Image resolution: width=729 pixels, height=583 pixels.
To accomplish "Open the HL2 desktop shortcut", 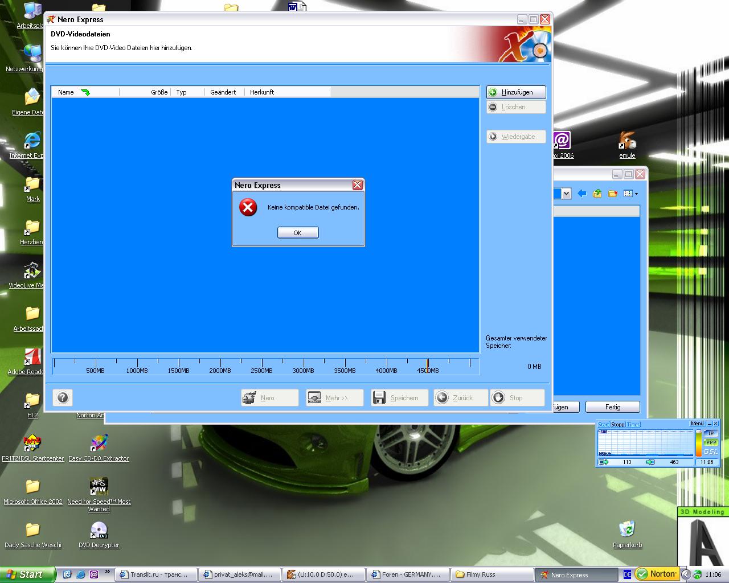I will coord(33,405).
